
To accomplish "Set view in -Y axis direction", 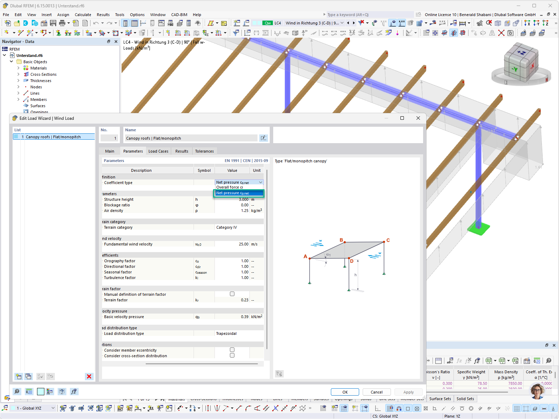I will coord(536,23).
